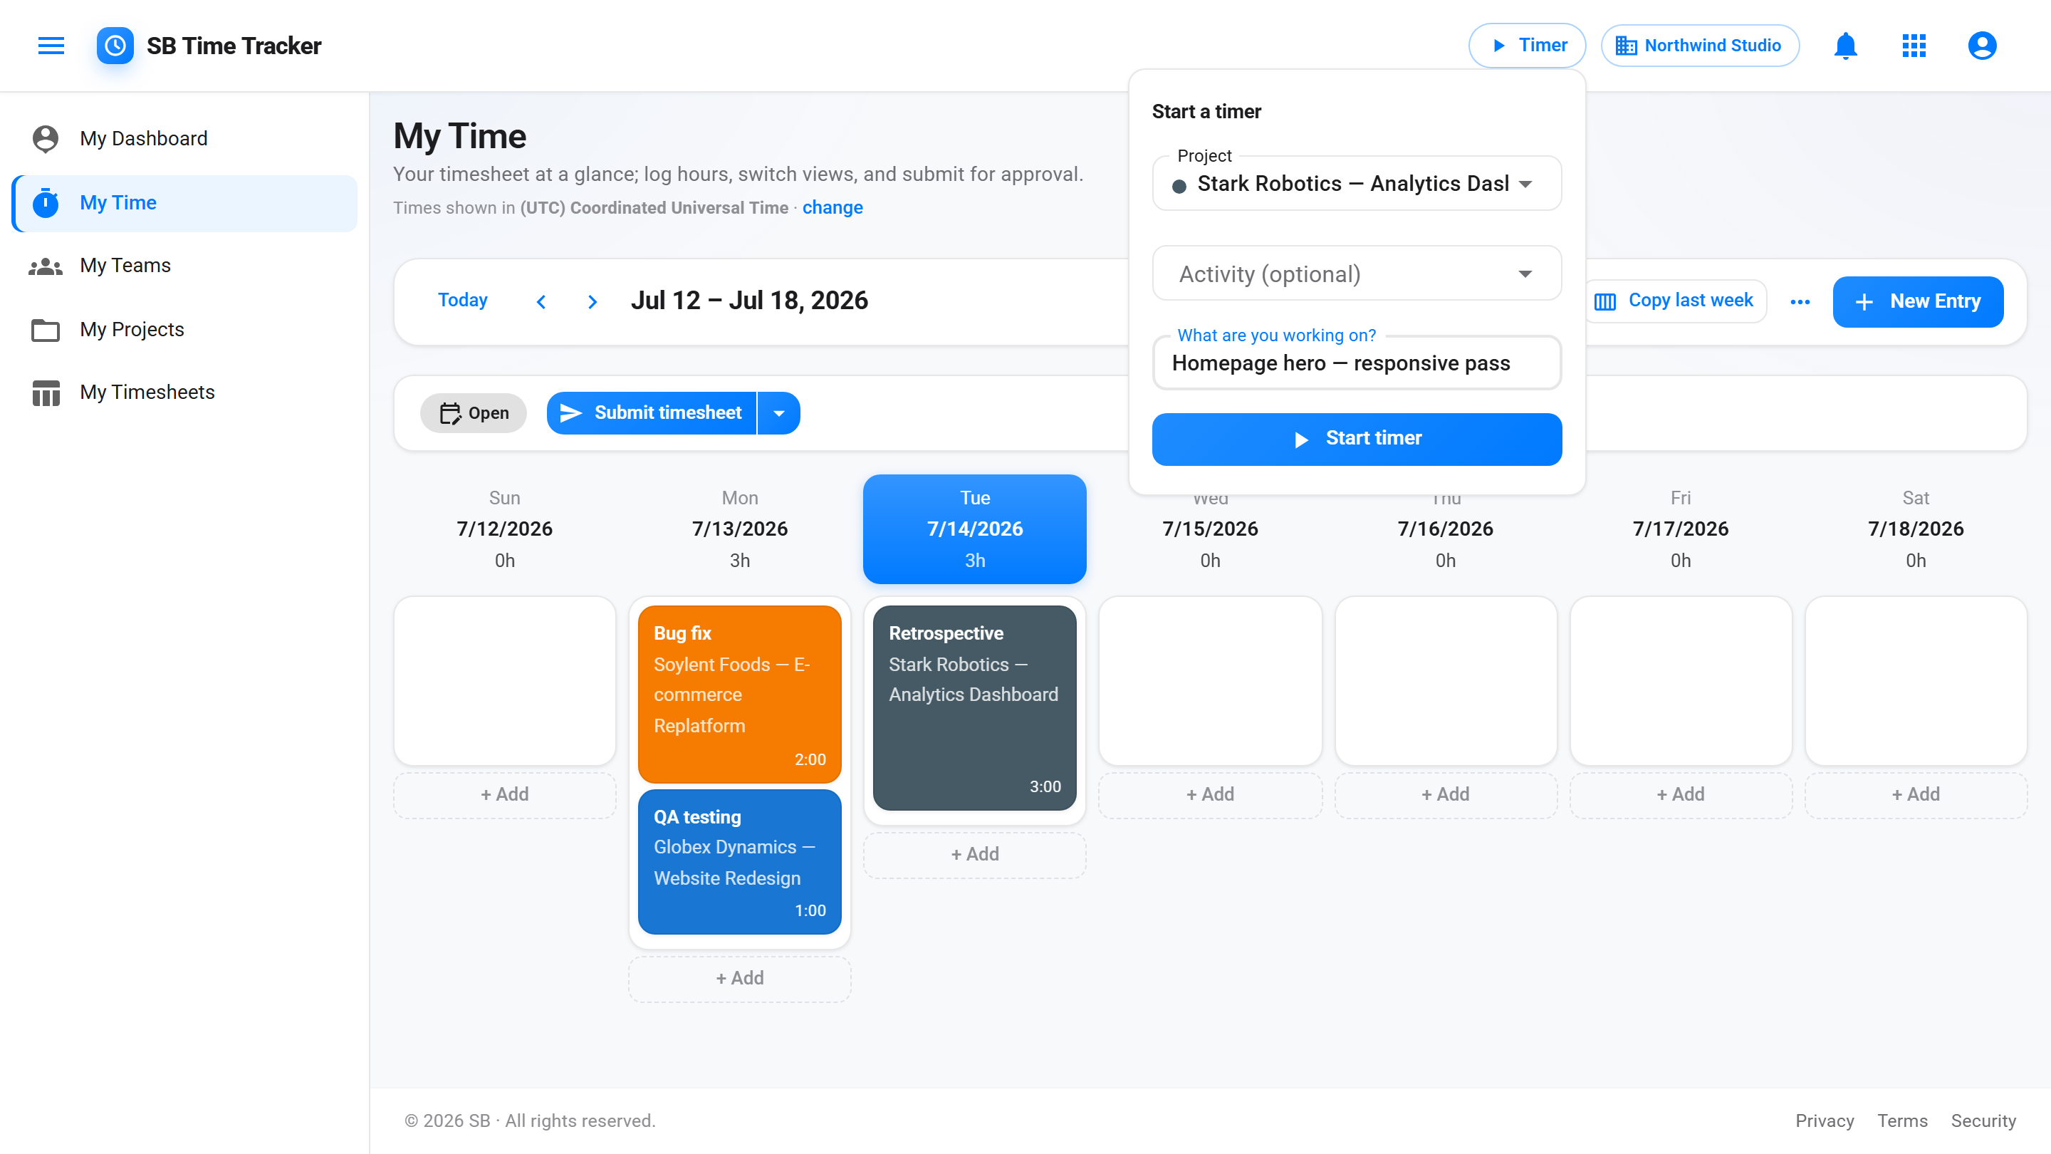Select the Mon 7/13/2026 day header
Screen dimensions: 2051x1154
click(740, 529)
